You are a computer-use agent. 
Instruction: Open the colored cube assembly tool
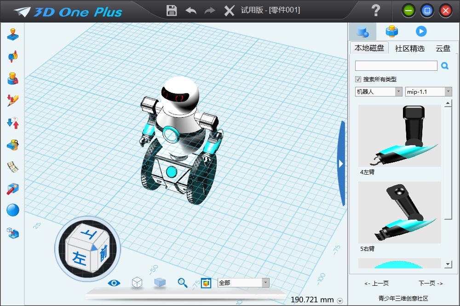[x=12, y=145]
